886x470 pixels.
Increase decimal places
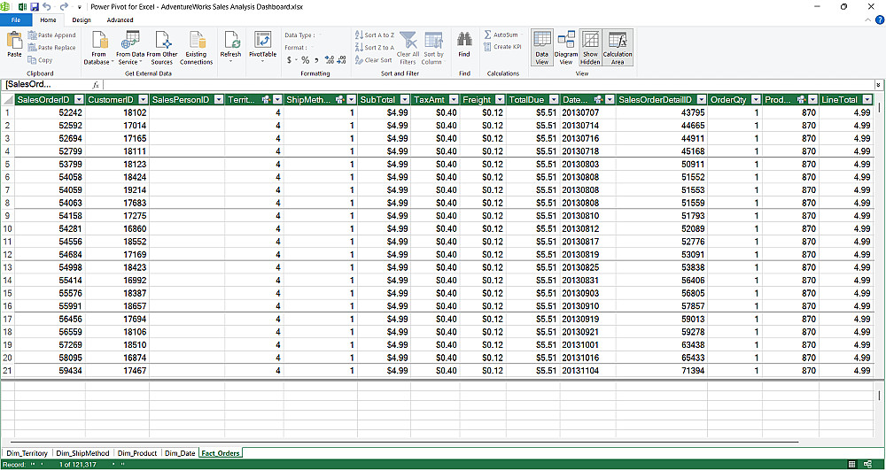[330, 60]
